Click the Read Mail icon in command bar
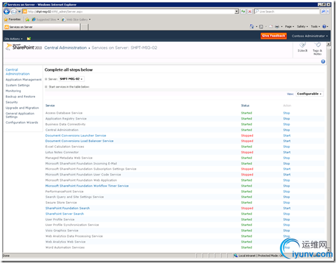The image size is (336, 263). coord(271,27)
